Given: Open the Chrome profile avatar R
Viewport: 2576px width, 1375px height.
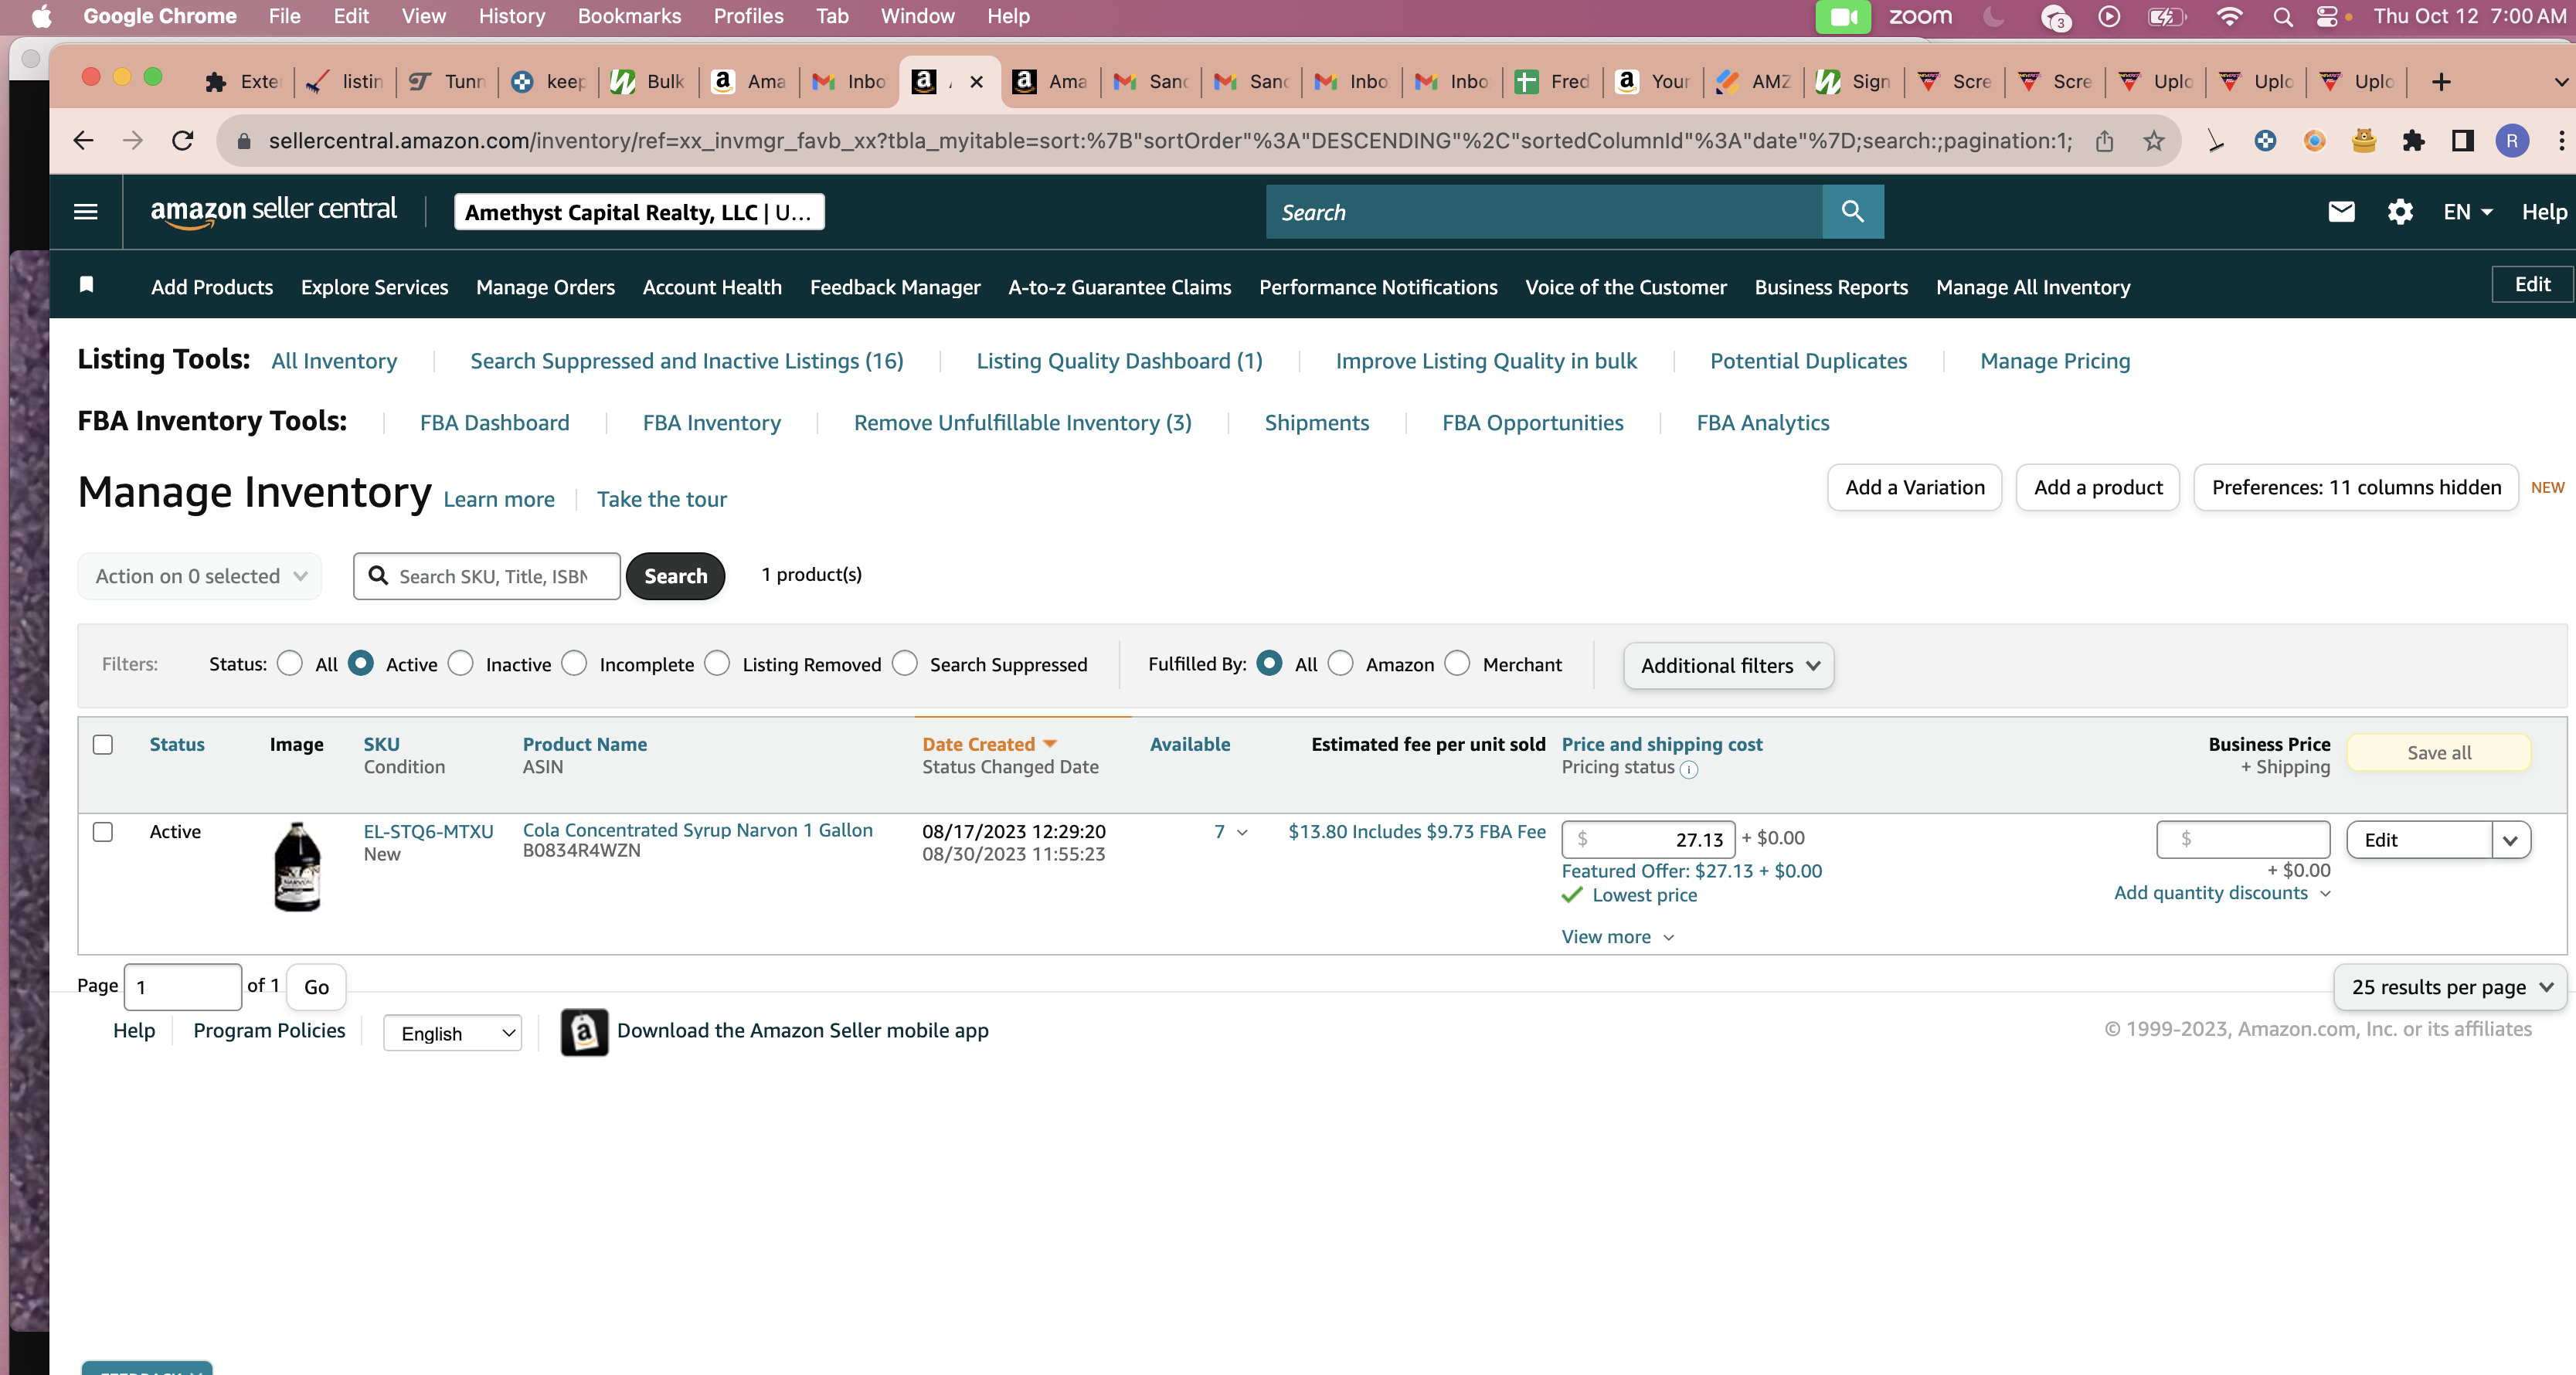Looking at the screenshot, I should pos(2512,141).
